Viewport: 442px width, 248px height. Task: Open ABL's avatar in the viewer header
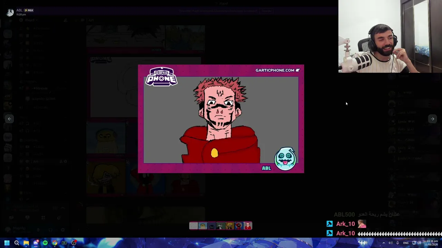(10, 12)
